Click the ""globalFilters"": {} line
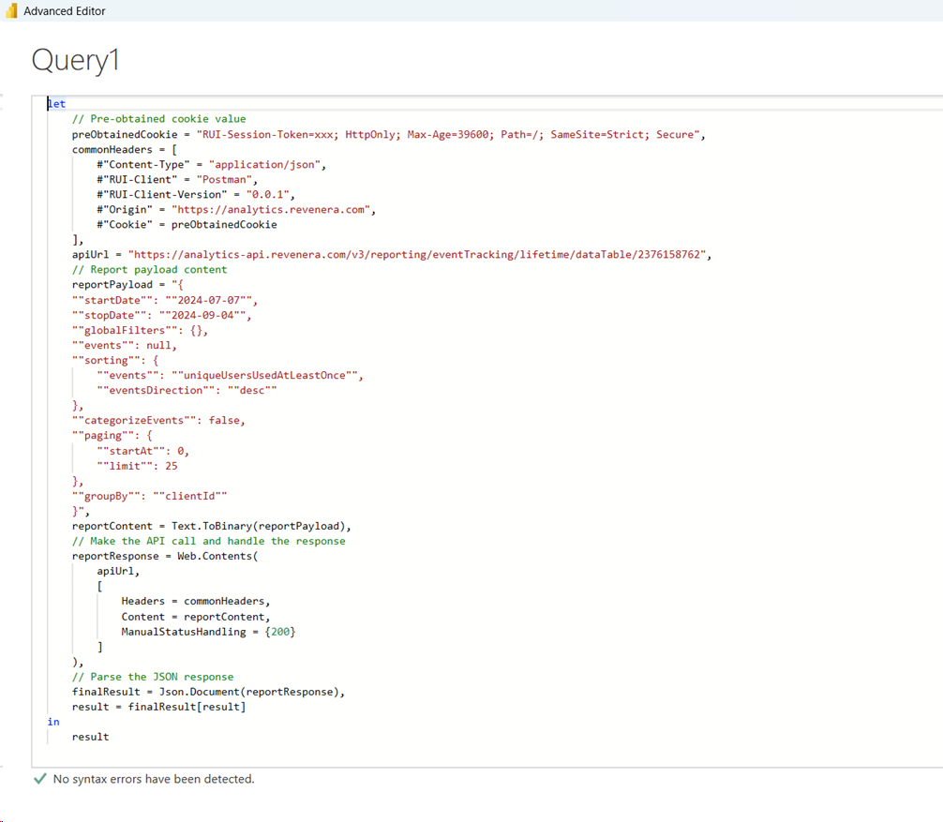This screenshot has height=822, width=943. point(140,330)
